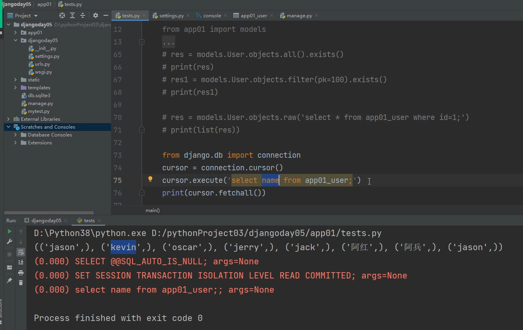The image size is (523, 330).
Task: Toggle the pin tab icon in Run panel
Action: tap(9, 280)
